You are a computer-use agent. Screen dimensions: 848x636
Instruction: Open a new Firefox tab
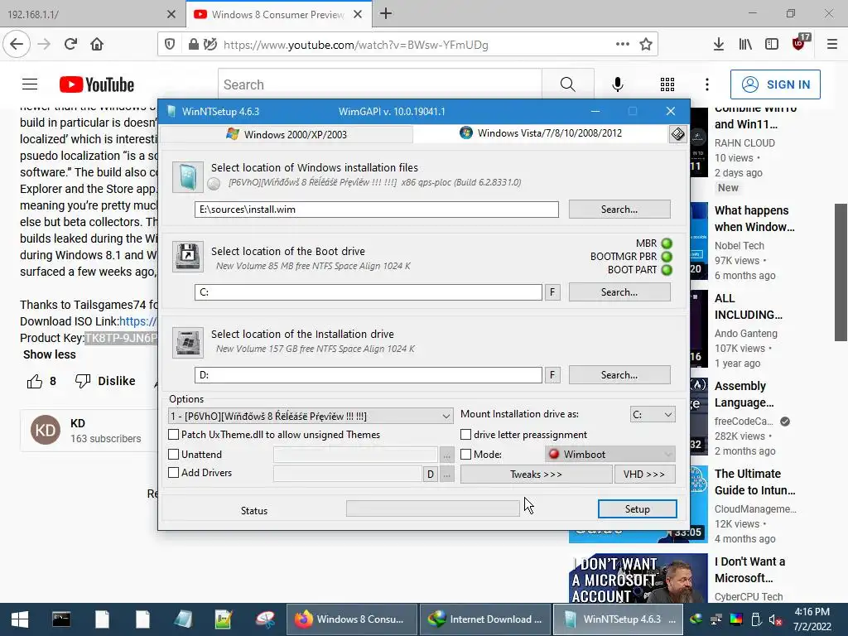point(386,13)
